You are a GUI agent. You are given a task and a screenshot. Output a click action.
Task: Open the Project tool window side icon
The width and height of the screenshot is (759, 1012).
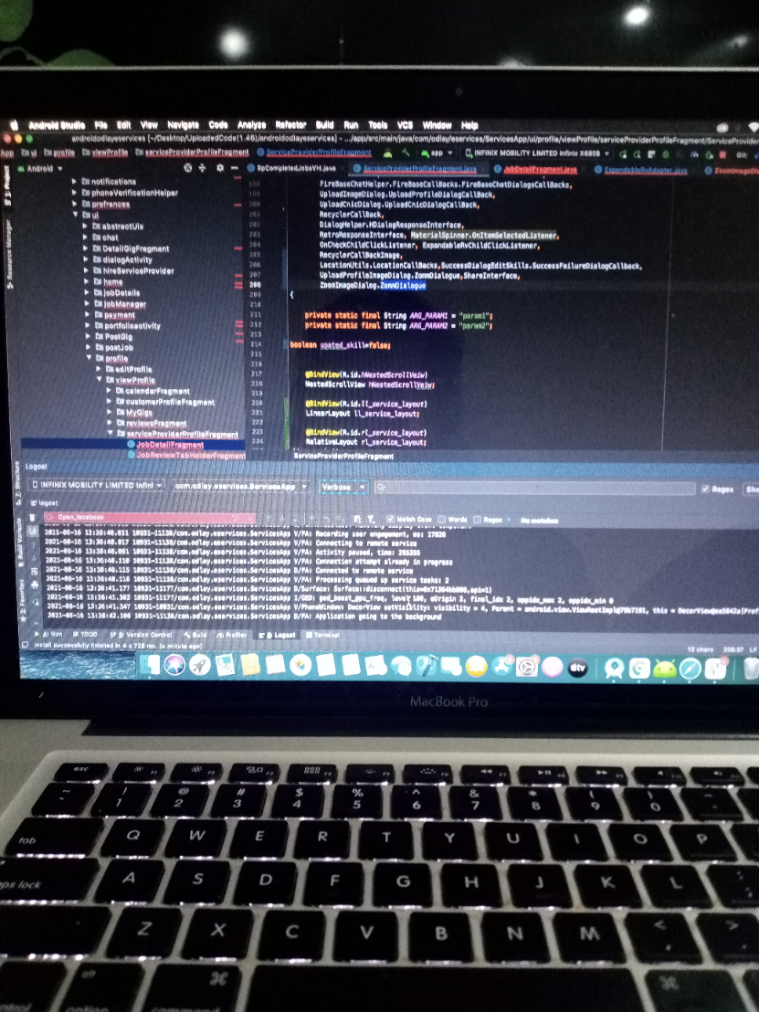(8, 176)
